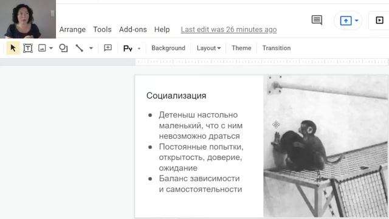Click the horizontal ruler above the slide
The width and height of the screenshot is (389, 219).
pyautogui.click(x=261, y=61)
